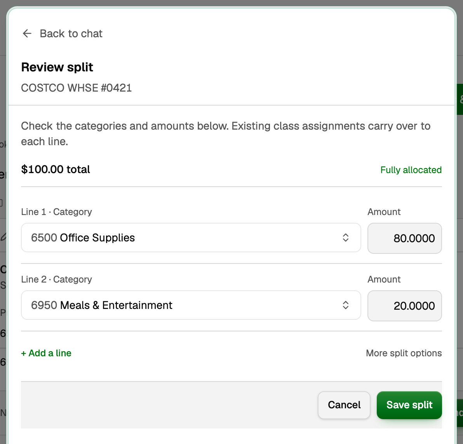Click the chevron on Meals & Entertainment dropdown

point(345,305)
